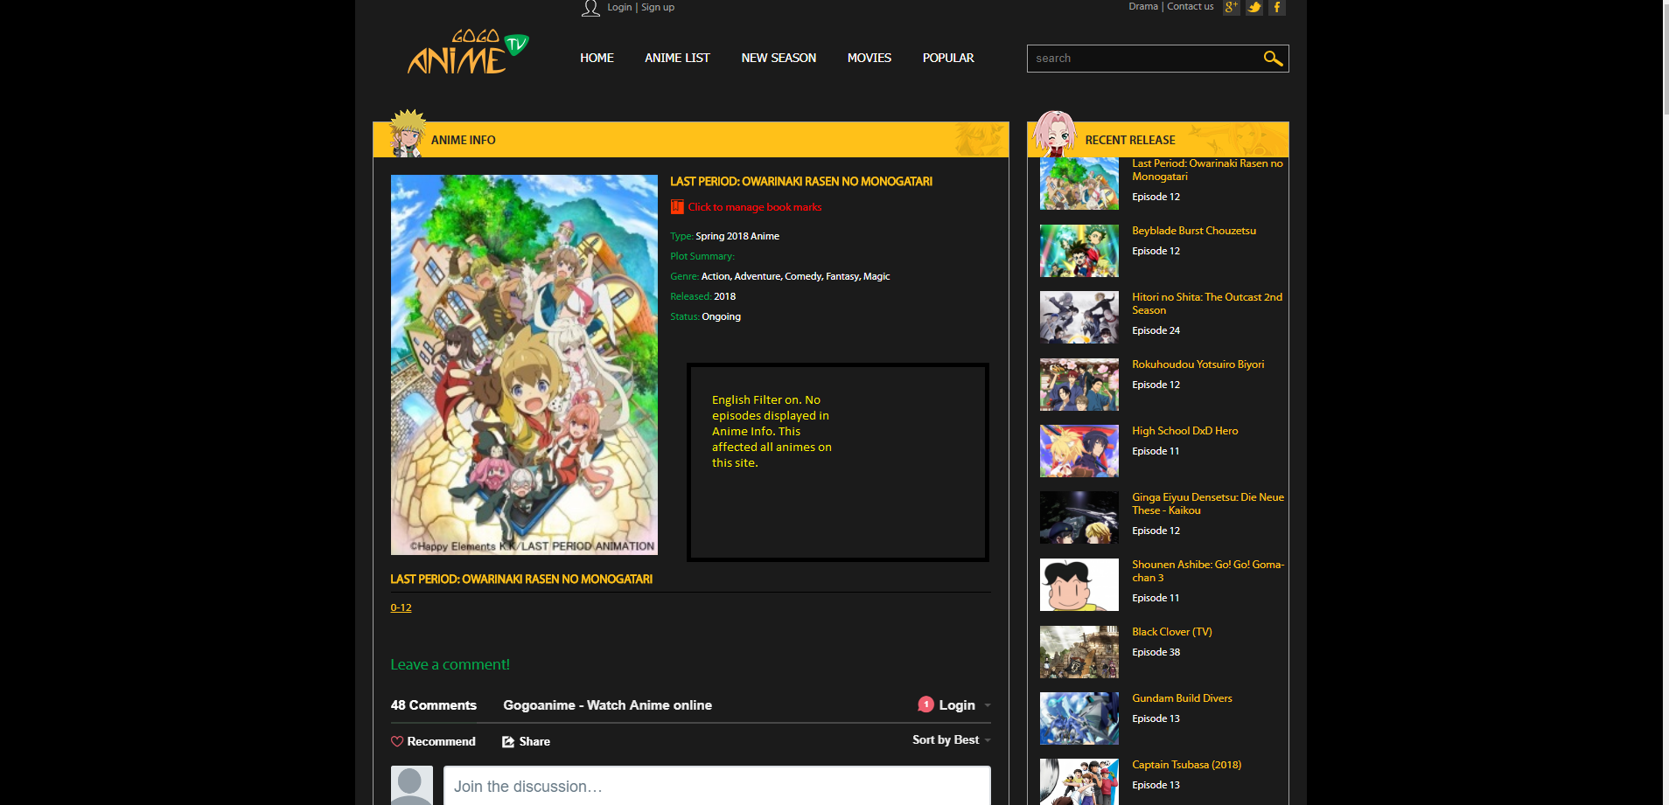Screen dimensions: 1669x805
Task: Click the Join the discussion comment box
Action: (x=717, y=786)
